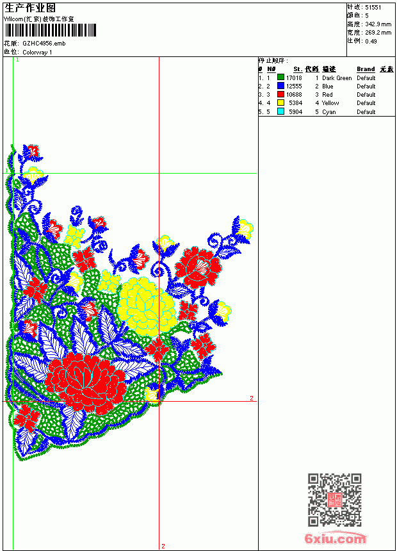Click the QR code image

click(334, 500)
